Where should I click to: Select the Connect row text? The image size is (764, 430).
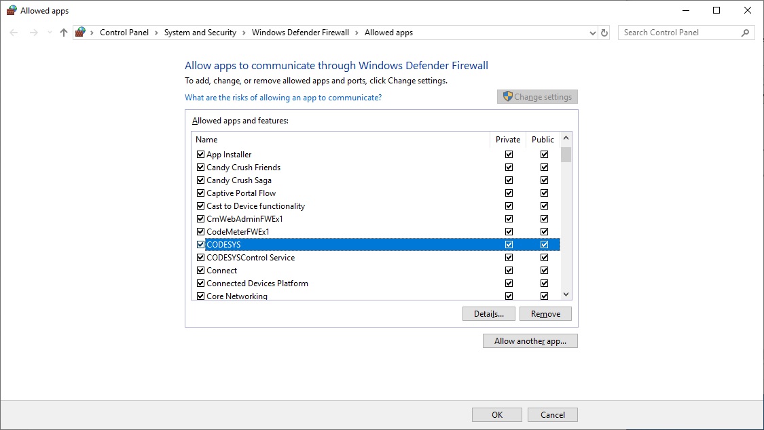(x=221, y=271)
